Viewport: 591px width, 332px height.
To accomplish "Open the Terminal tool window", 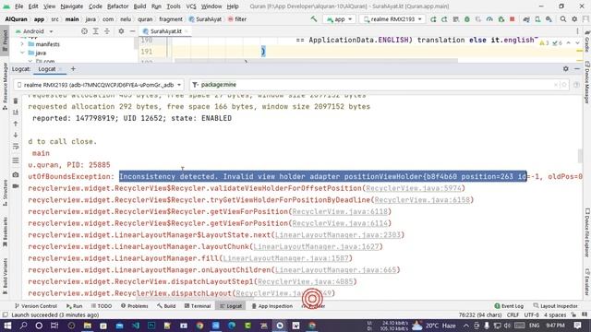I will pos(198,306).
